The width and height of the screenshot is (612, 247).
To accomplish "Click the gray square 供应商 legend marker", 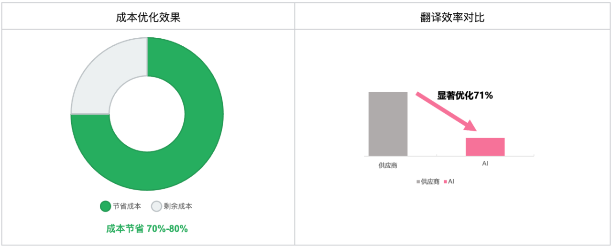I will tap(418, 182).
